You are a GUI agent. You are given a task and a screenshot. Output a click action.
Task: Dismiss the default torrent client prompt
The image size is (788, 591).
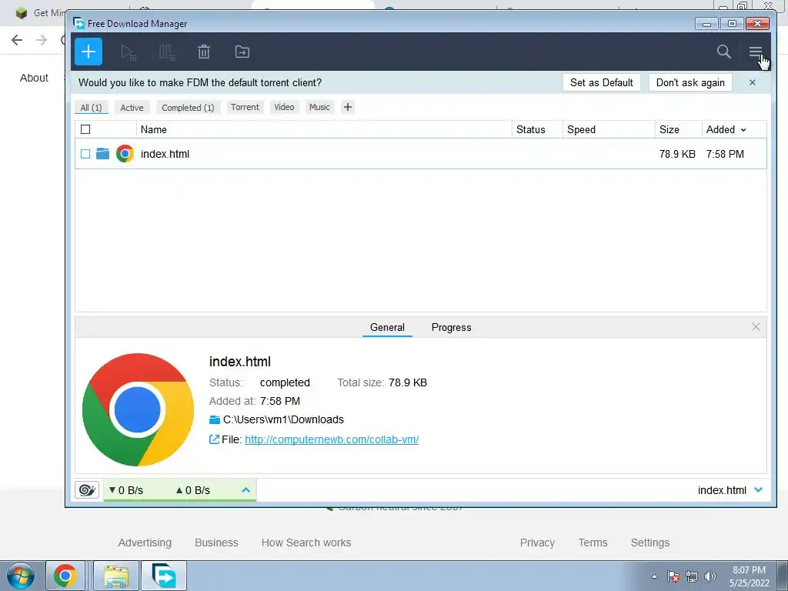[753, 82]
